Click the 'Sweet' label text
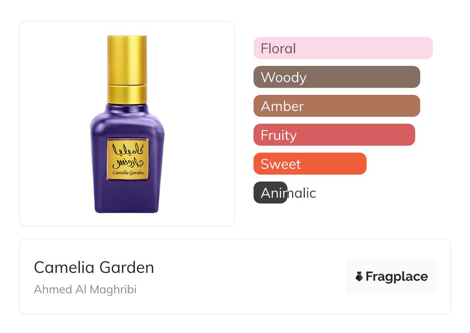The image size is (470, 333). (x=281, y=164)
